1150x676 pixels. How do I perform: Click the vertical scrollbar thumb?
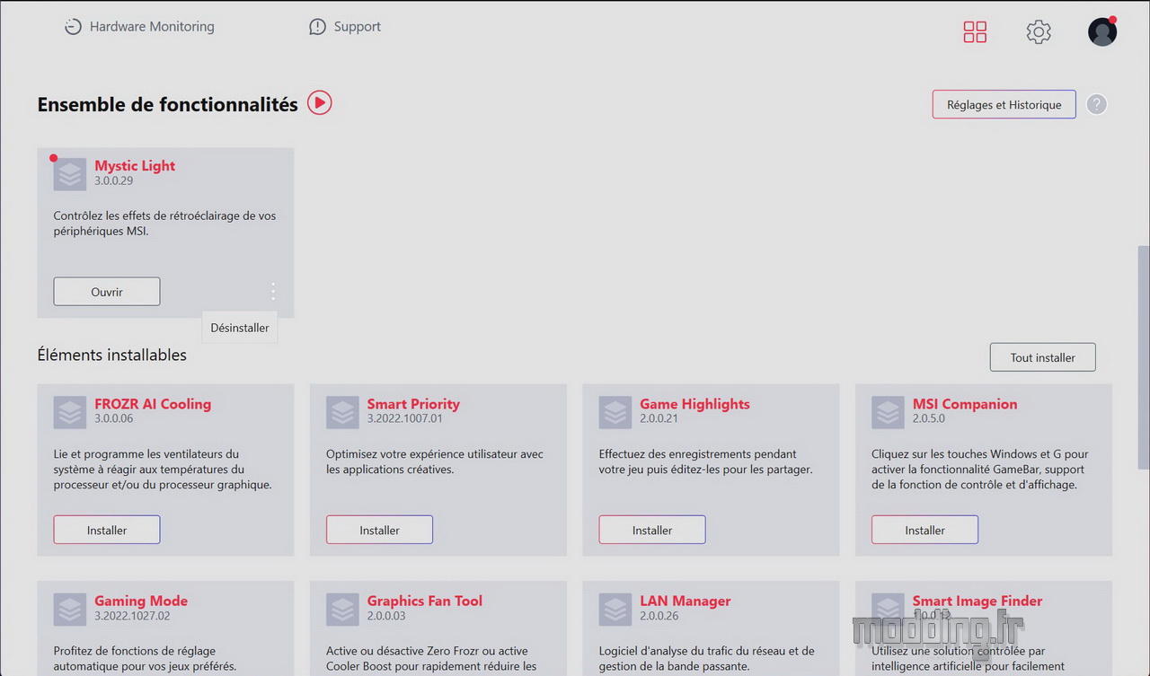point(1143,356)
